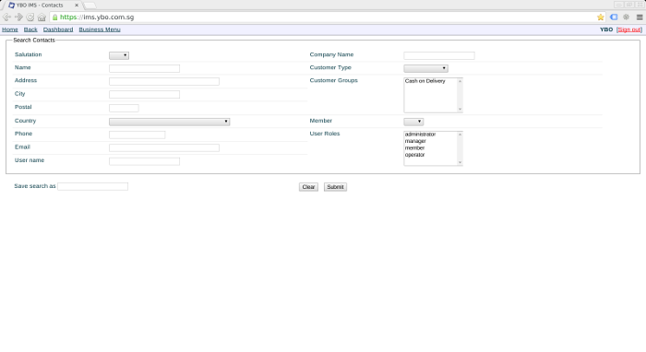This screenshot has height=352, width=646.
Task: Click the address bar URL
Action: [x=97, y=18]
